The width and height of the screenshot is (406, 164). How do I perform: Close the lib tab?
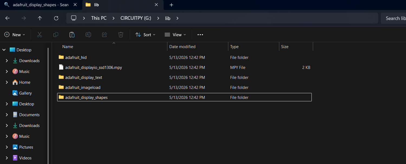156,5
